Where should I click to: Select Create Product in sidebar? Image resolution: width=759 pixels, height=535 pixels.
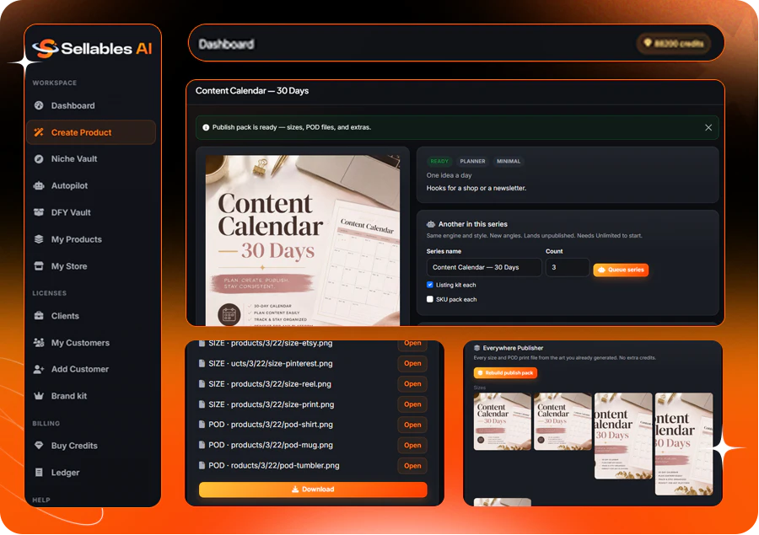coord(91,132)
